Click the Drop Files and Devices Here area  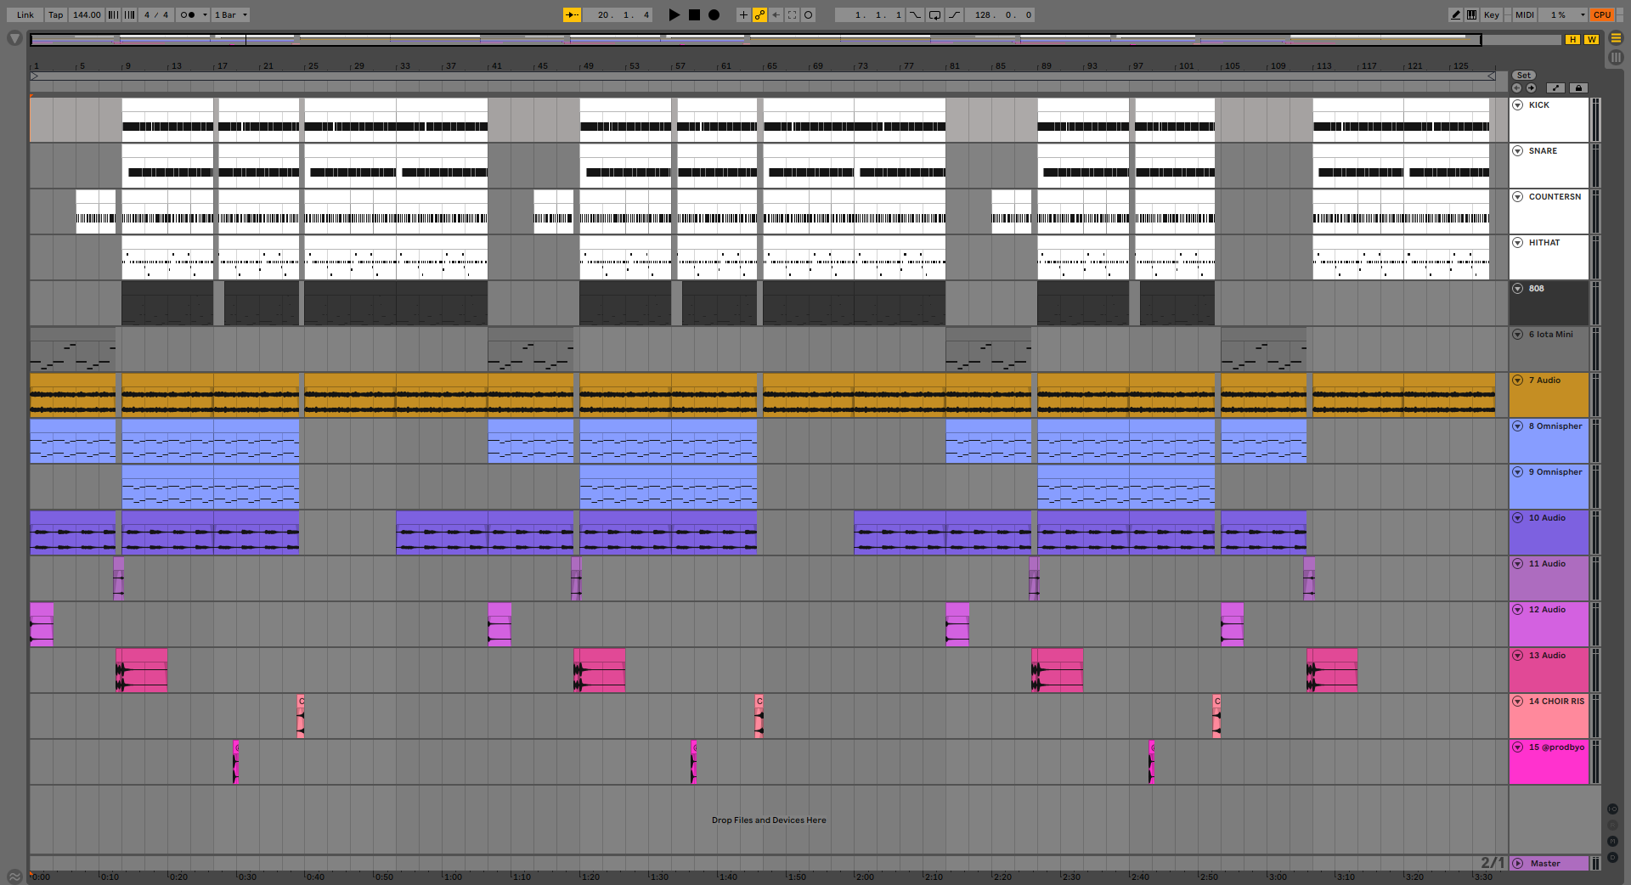769,820
